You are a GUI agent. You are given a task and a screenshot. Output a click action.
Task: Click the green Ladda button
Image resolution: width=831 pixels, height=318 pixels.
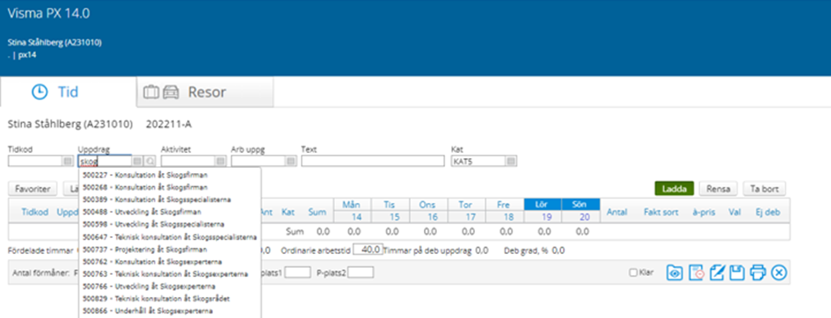(x=674, y=189)
